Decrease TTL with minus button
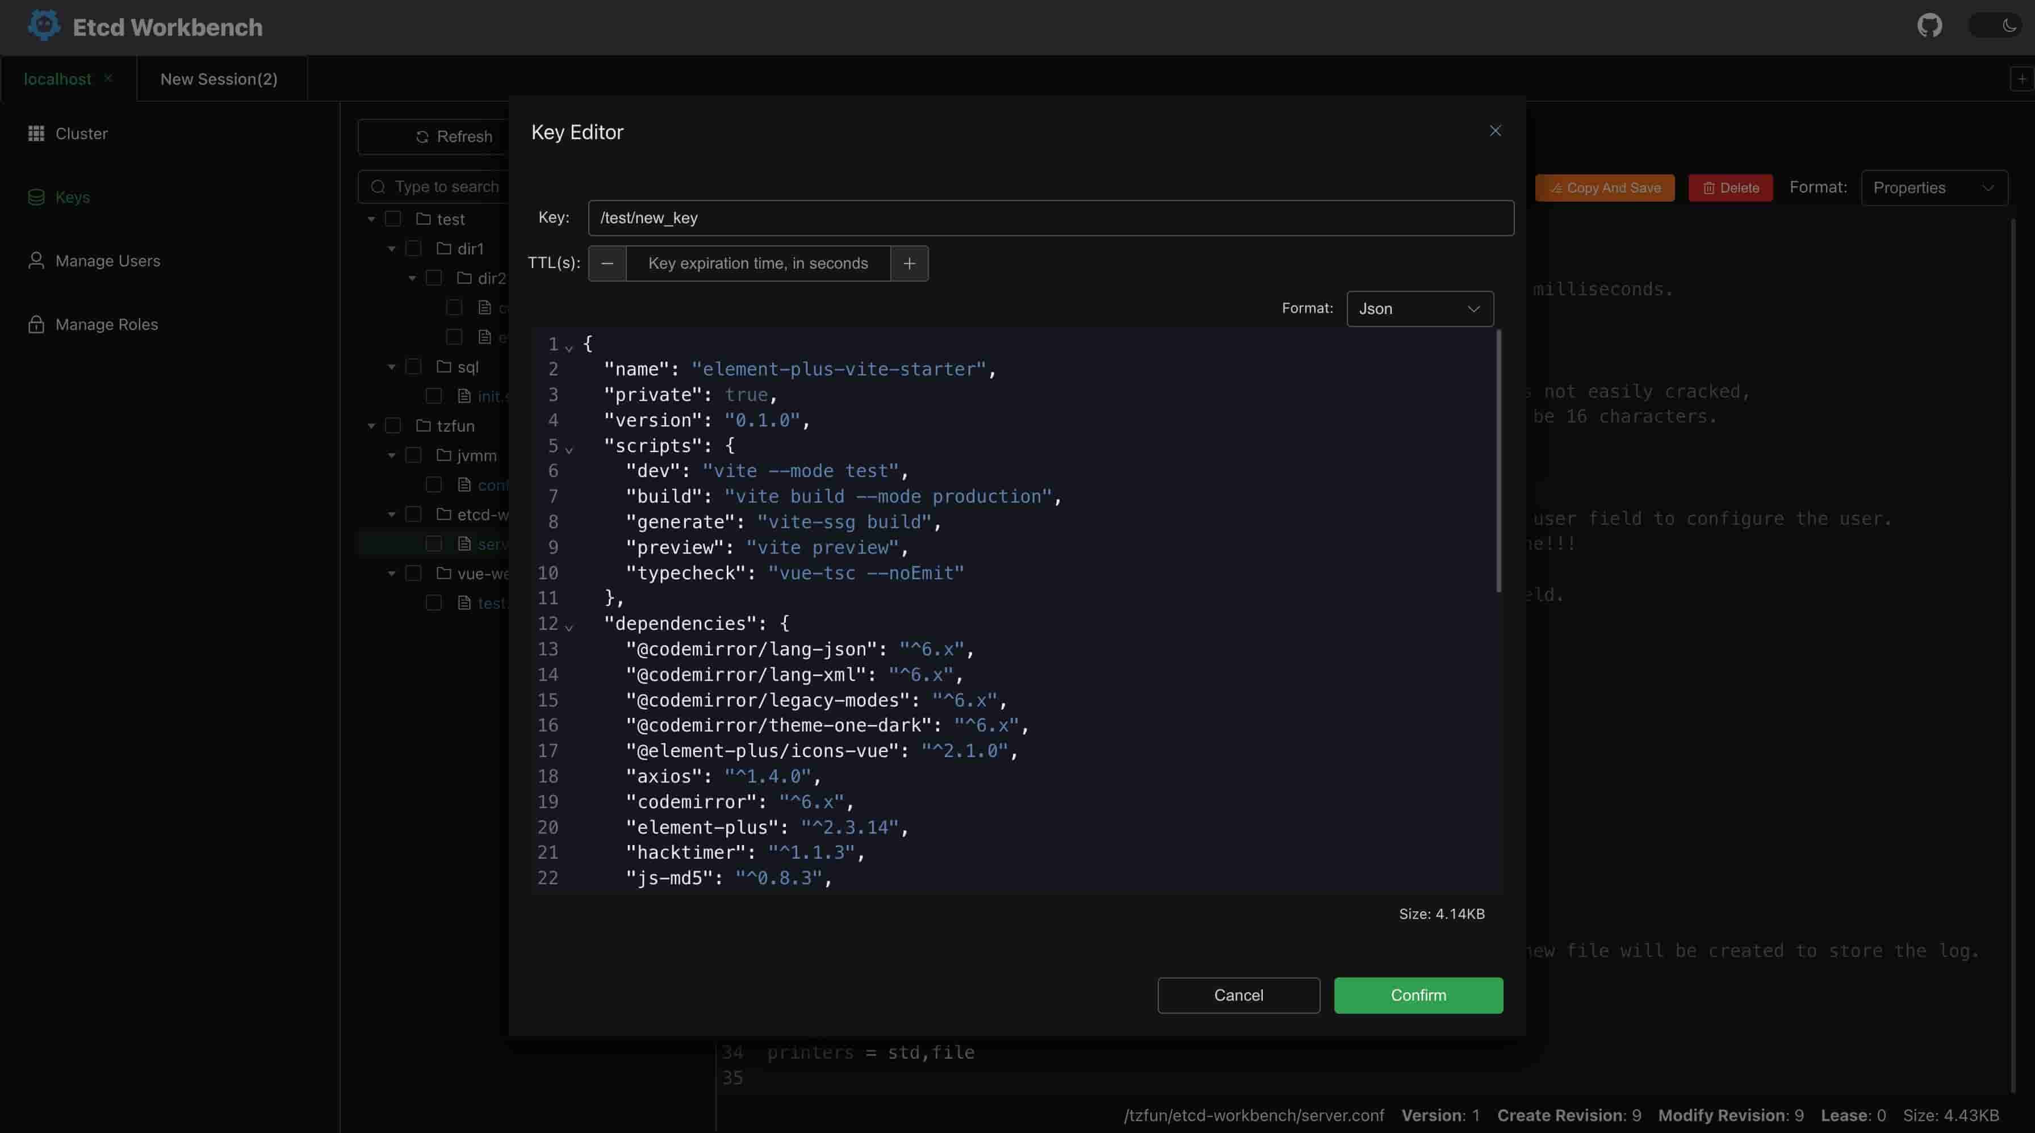 pyautogui.click(x=608, y=263)
